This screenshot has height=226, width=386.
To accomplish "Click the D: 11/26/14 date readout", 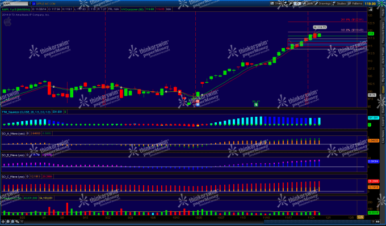I will coord(39,9).
